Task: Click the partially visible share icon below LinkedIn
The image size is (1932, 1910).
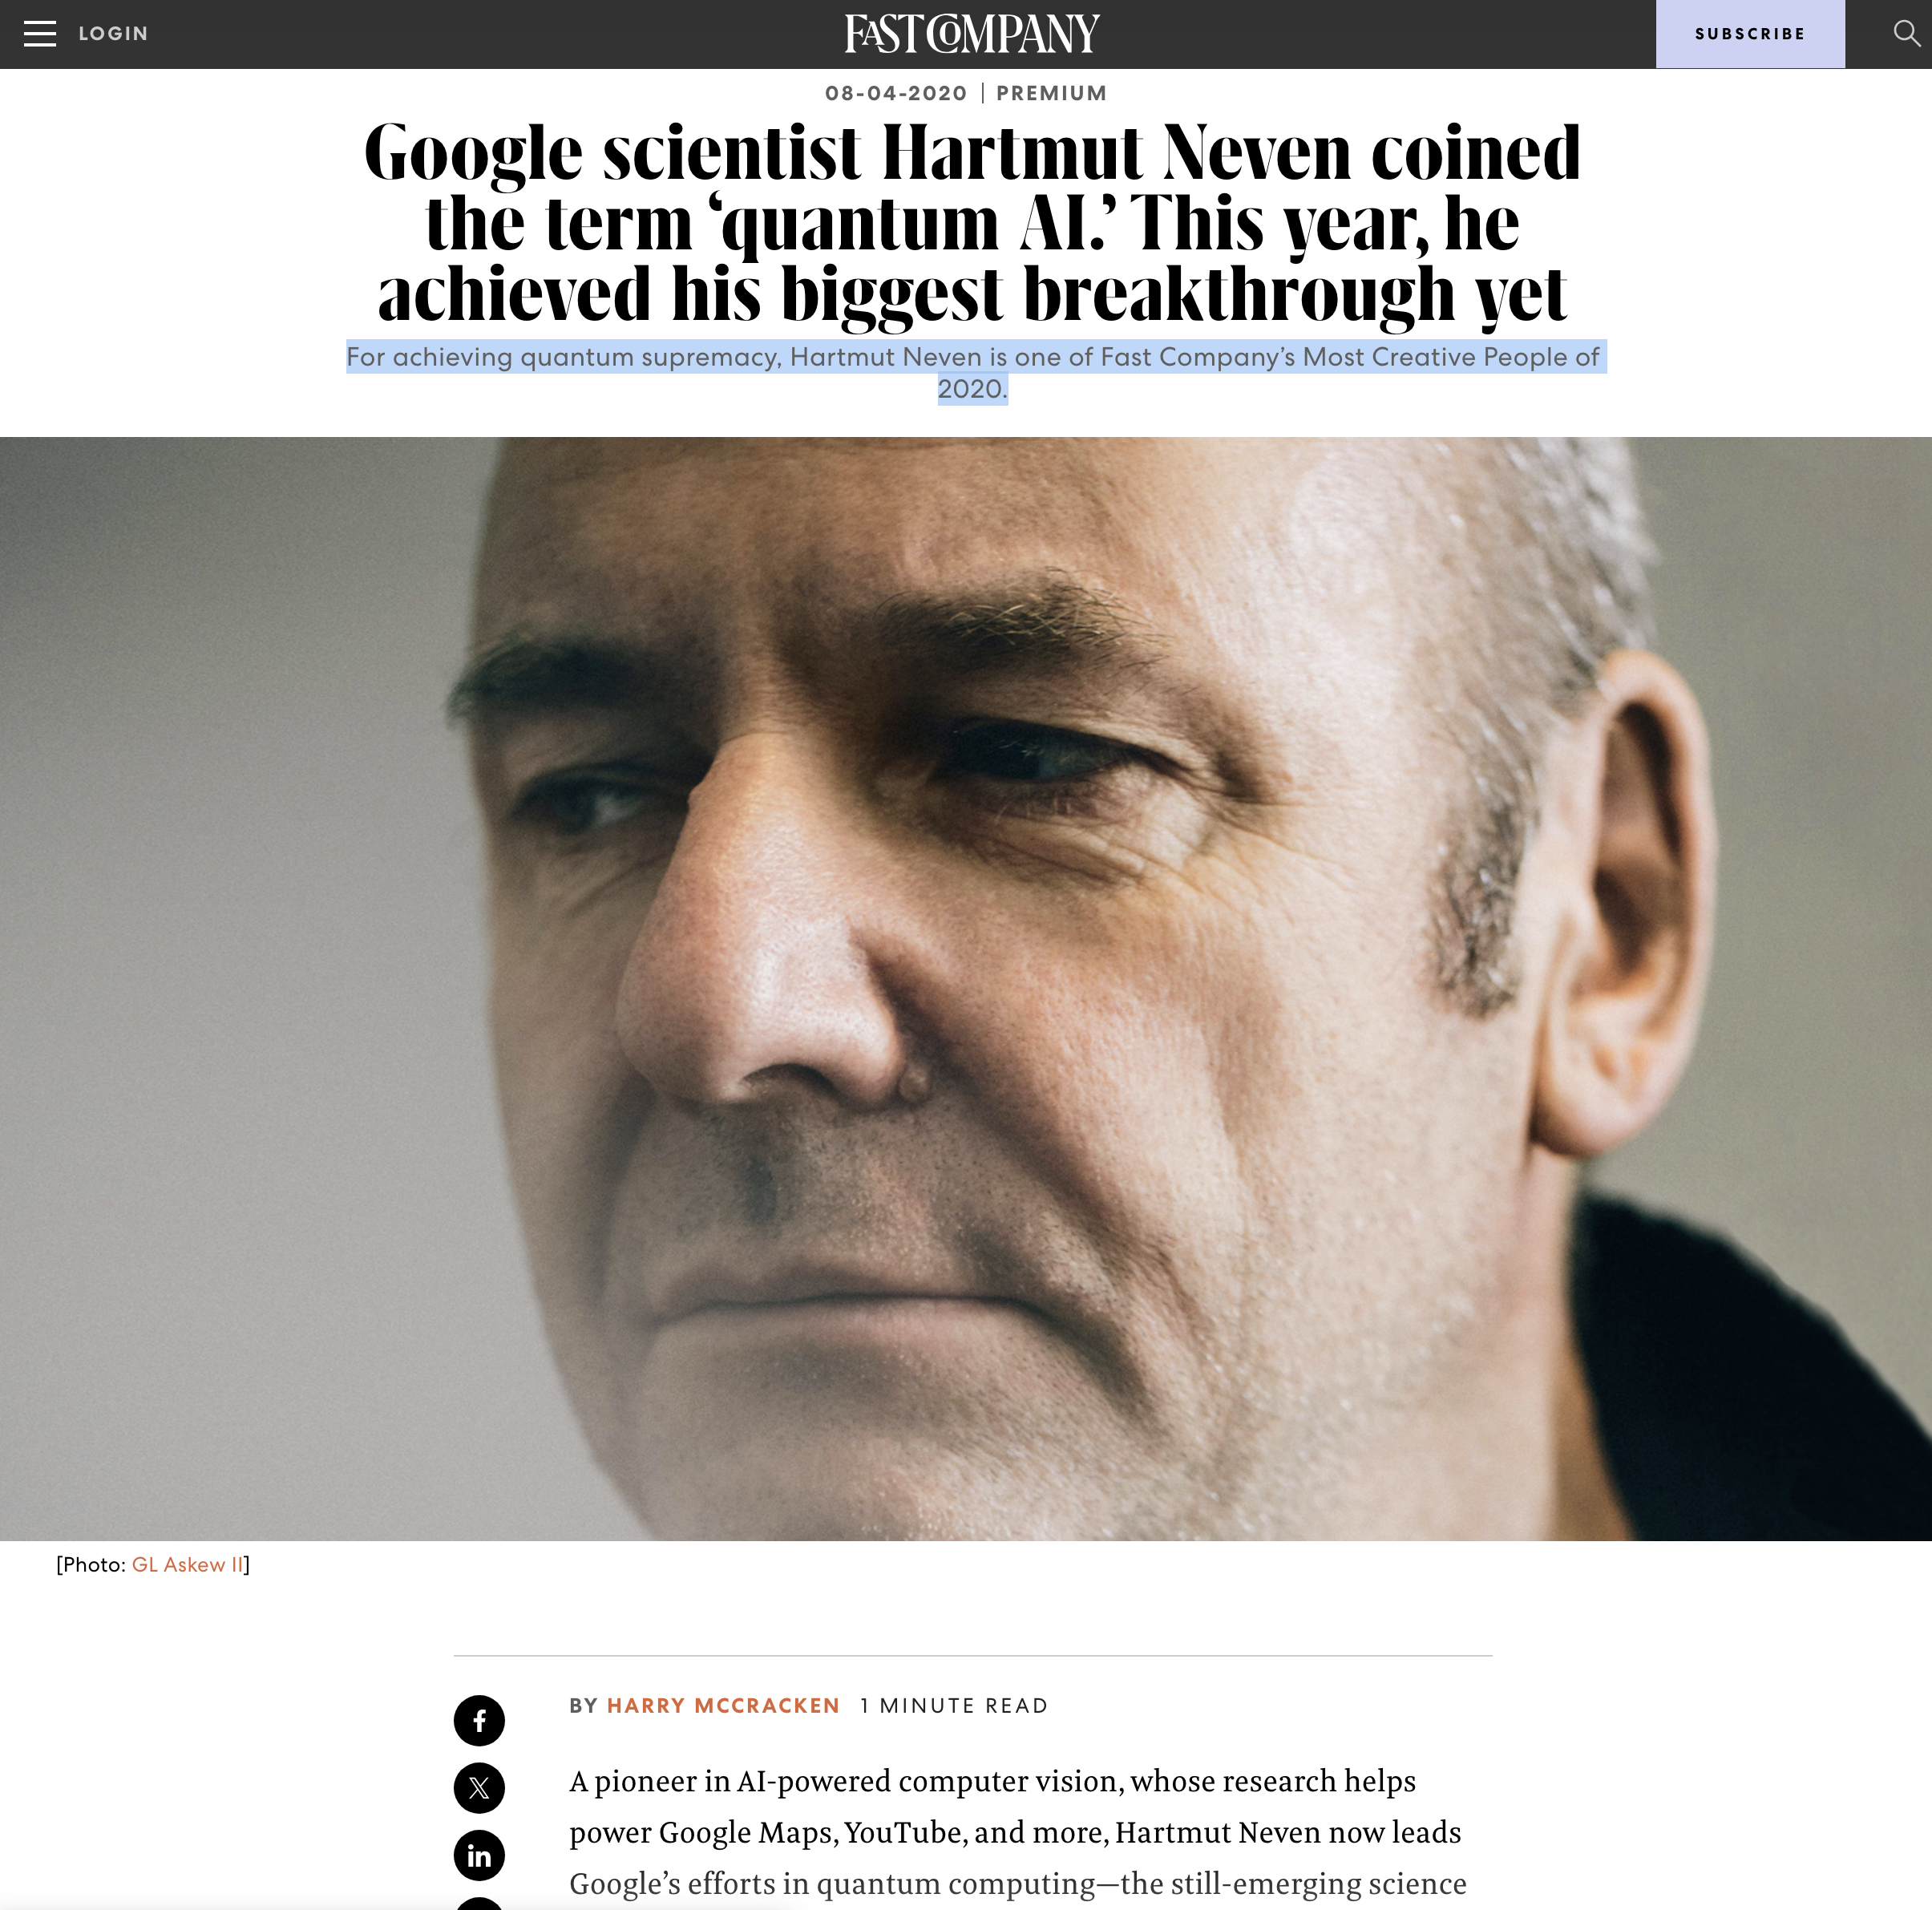Action: point(479,1903)
